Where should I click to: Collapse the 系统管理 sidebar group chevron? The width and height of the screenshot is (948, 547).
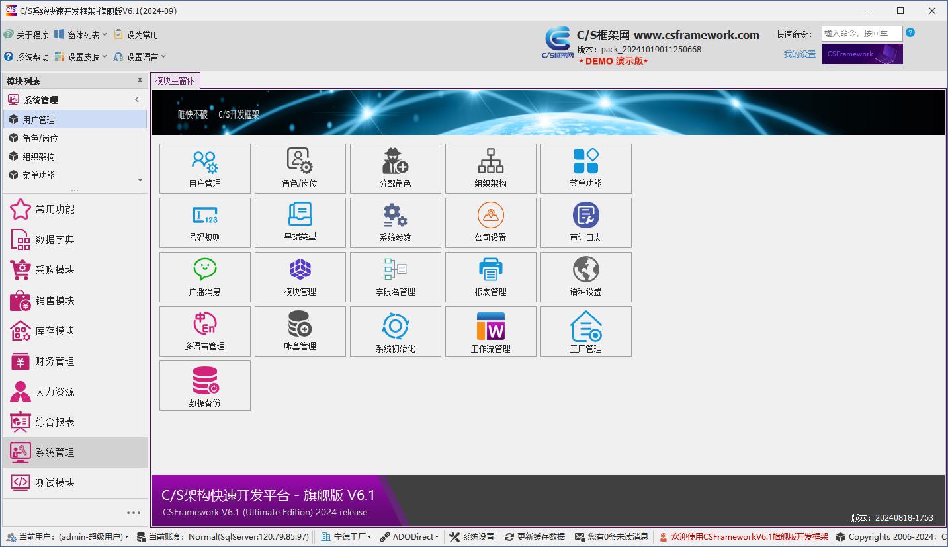coord(137,100)
